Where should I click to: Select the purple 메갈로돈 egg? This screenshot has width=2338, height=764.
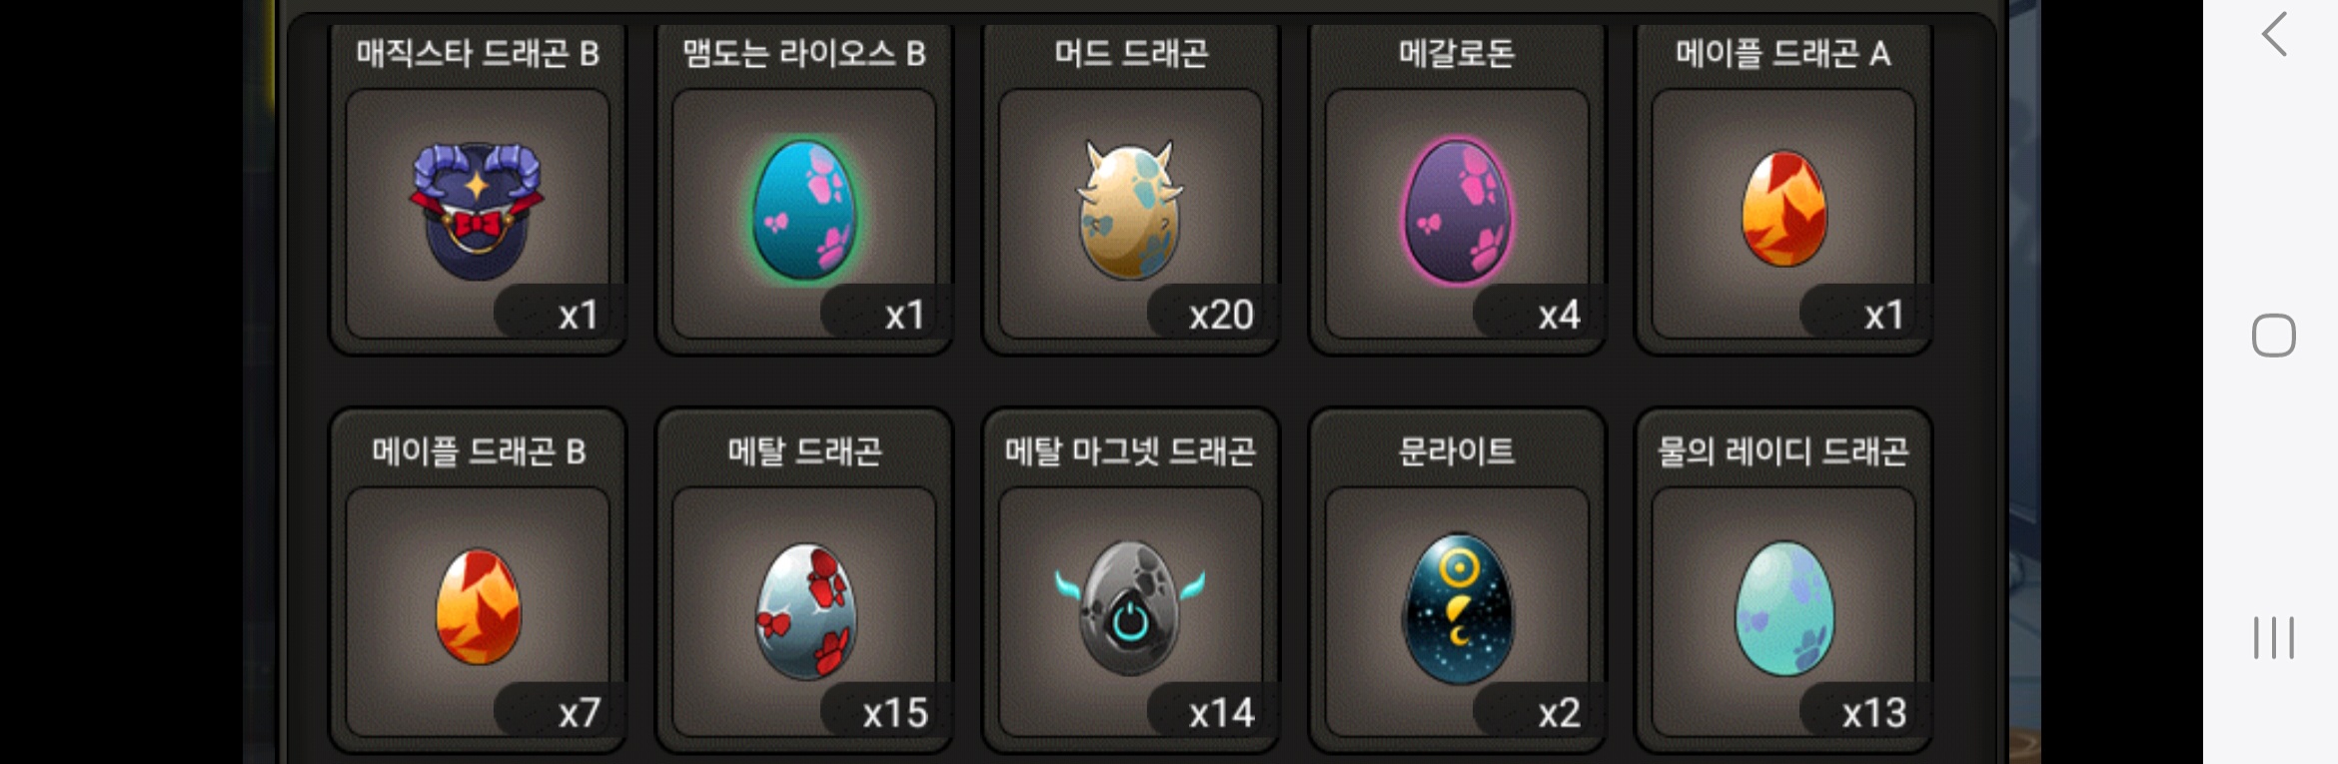click(x=1458, y=211)
